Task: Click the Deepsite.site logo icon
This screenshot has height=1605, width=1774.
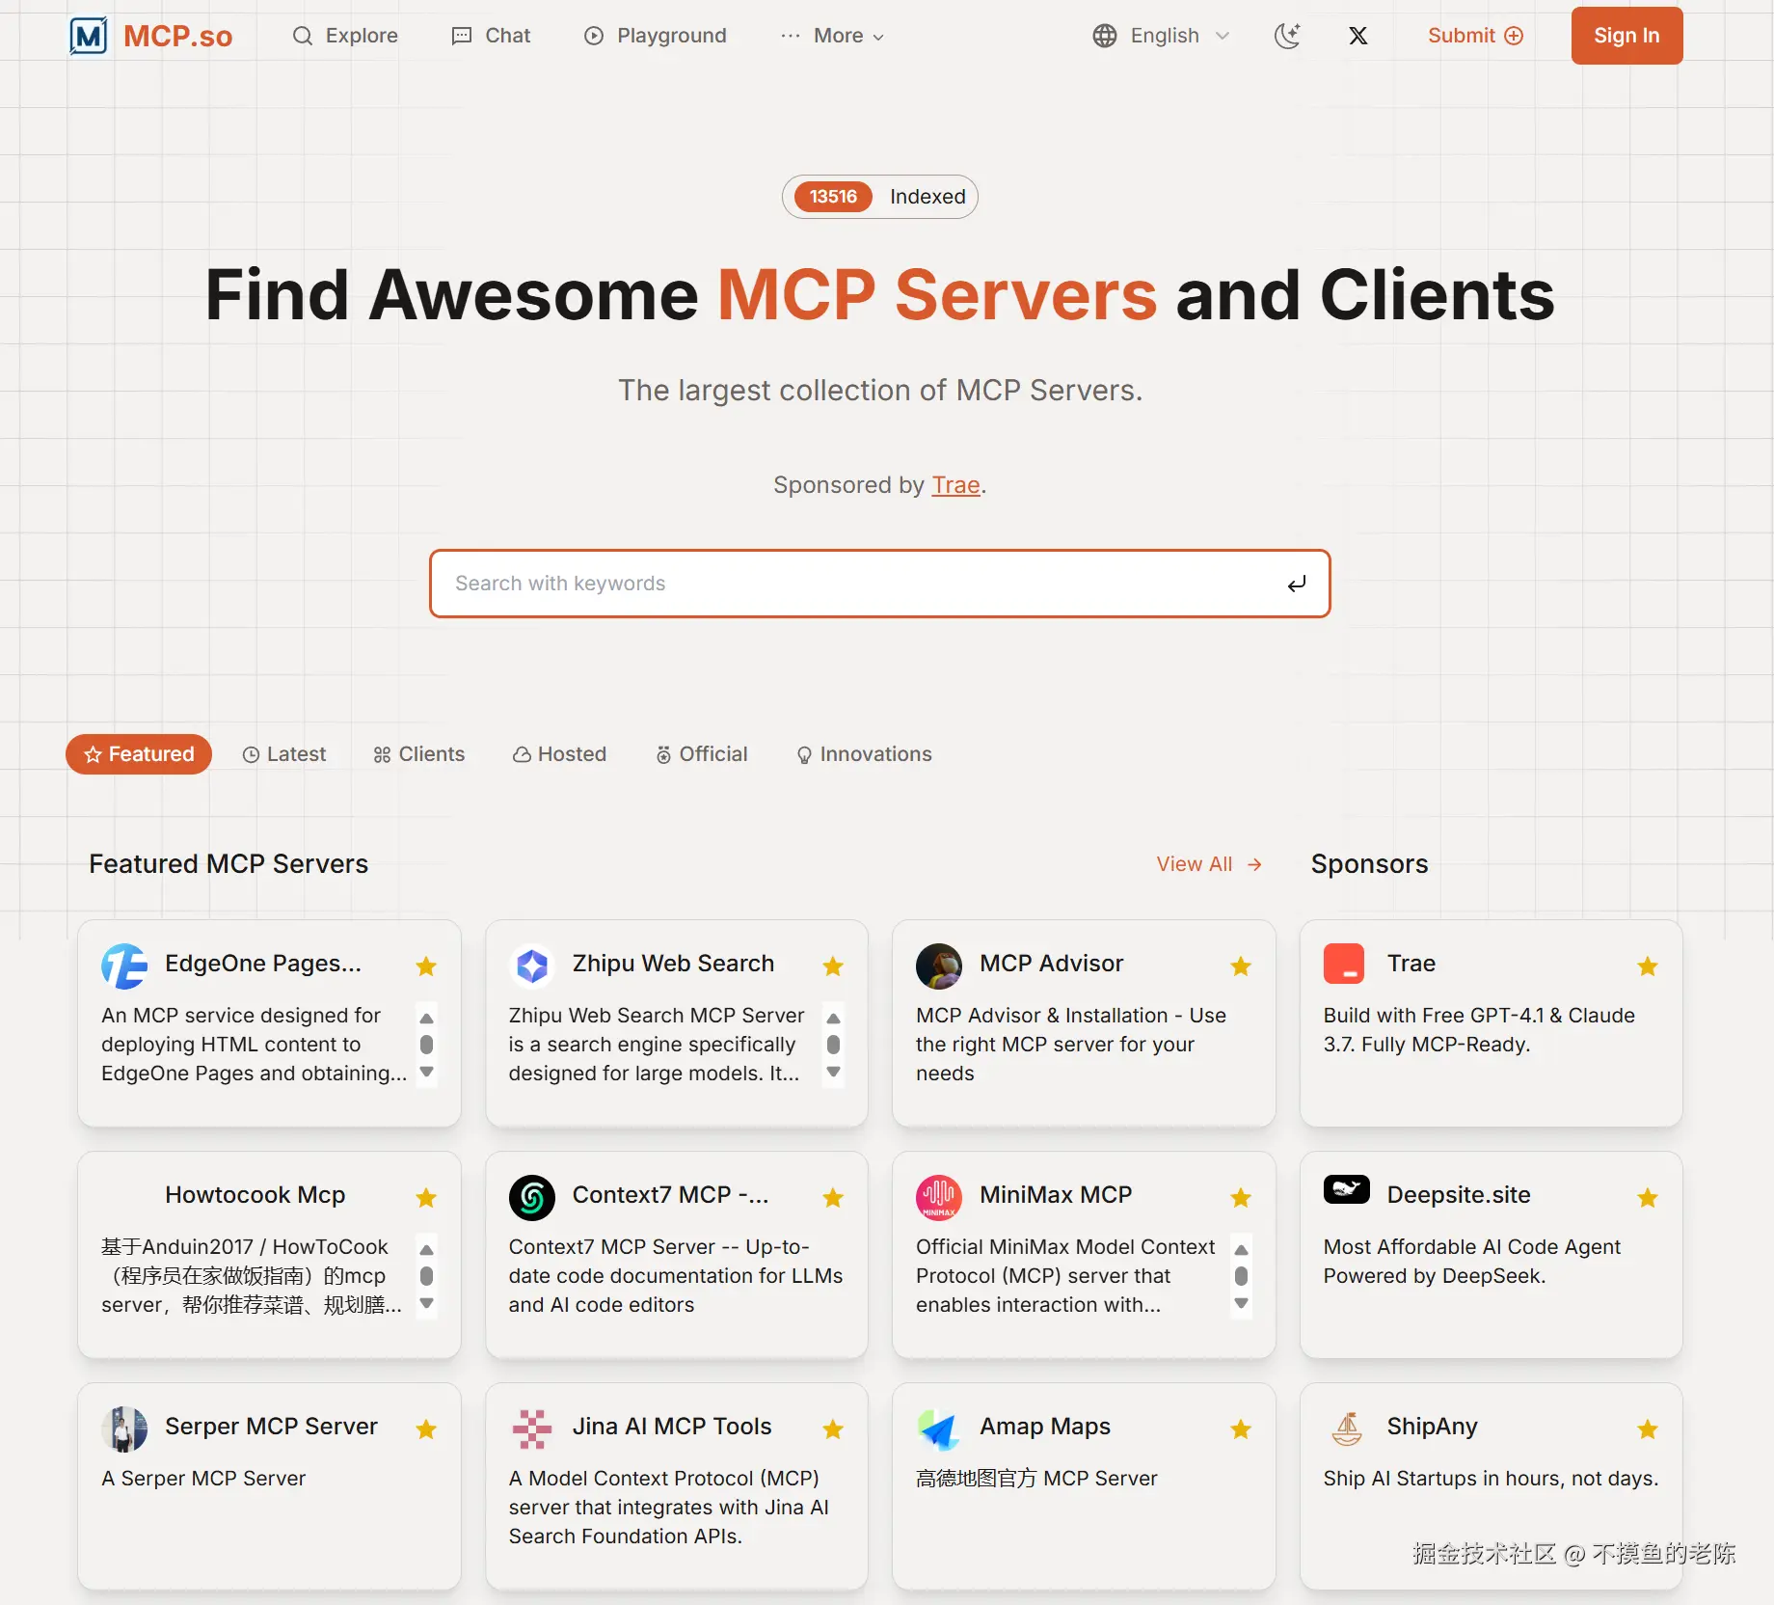Action: pos(1347,1189)
